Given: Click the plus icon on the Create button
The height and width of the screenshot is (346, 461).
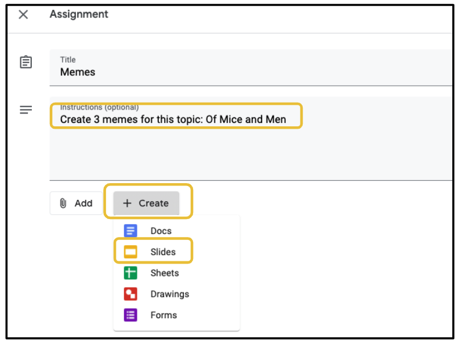Looking at the screenshot, I should 128,203.
